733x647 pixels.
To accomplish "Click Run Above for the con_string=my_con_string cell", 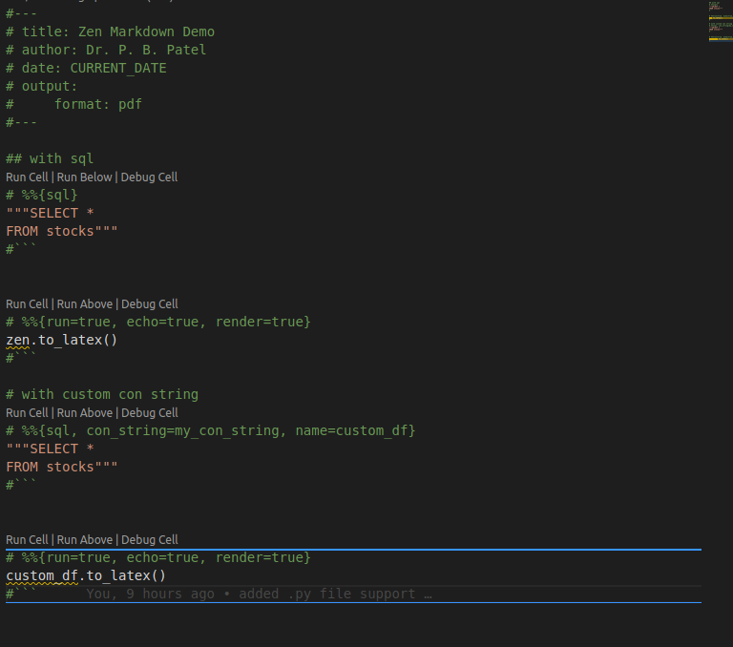I will [x=85, y=413].
